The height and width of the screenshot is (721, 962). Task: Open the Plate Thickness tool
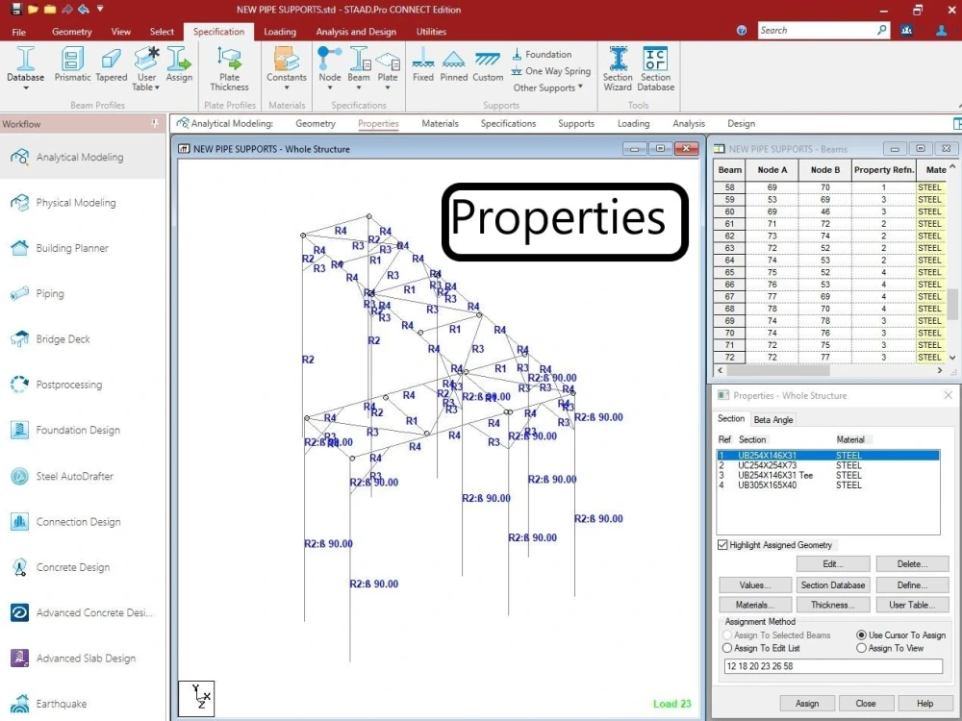(x=230, y=68)
